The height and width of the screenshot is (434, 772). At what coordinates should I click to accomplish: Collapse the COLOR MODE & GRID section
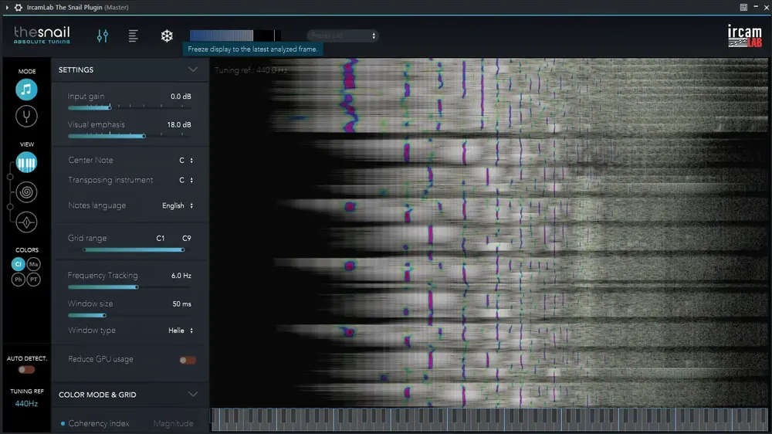[193, 394]
